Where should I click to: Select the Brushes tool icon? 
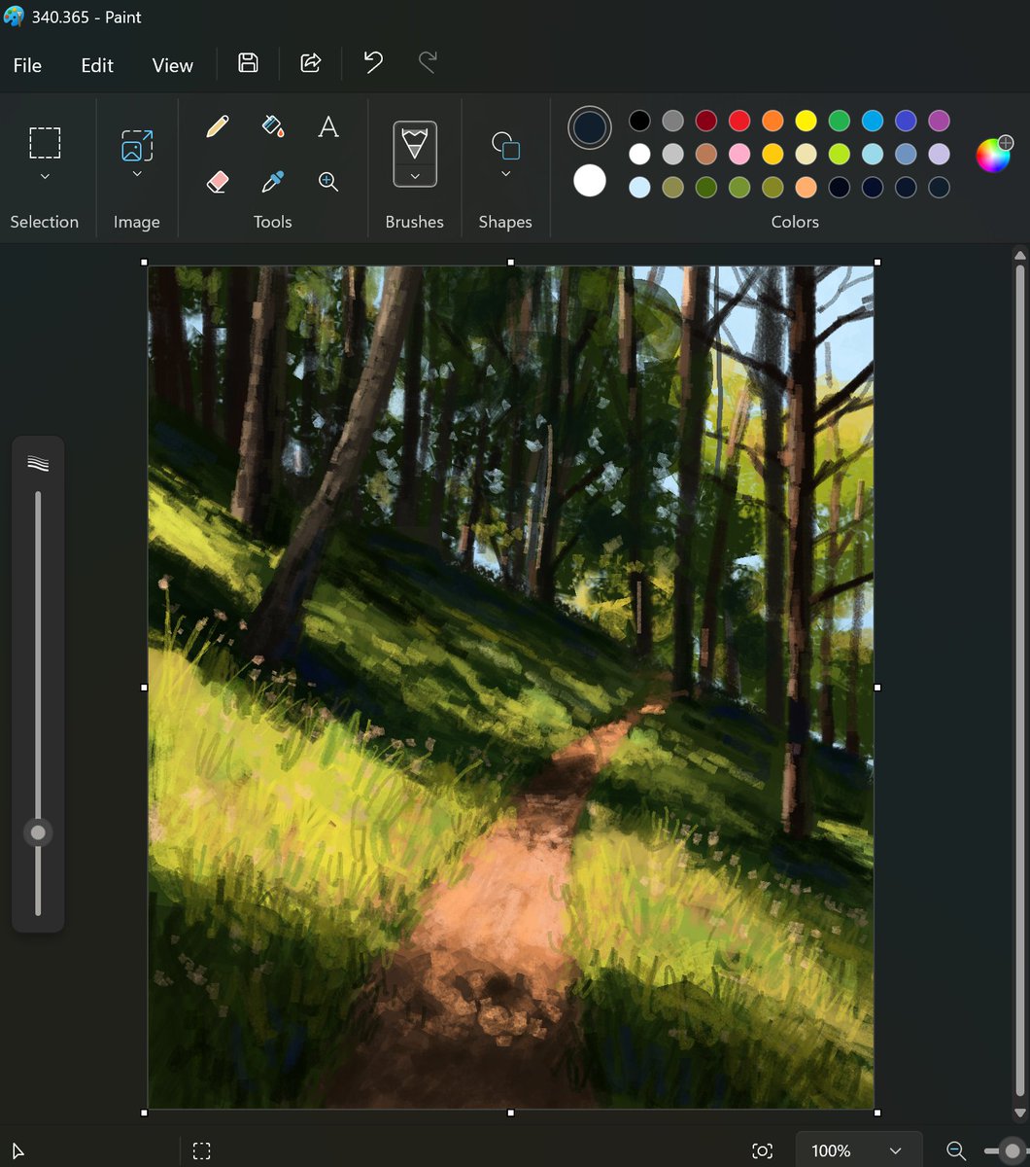[x=415, y=143]
